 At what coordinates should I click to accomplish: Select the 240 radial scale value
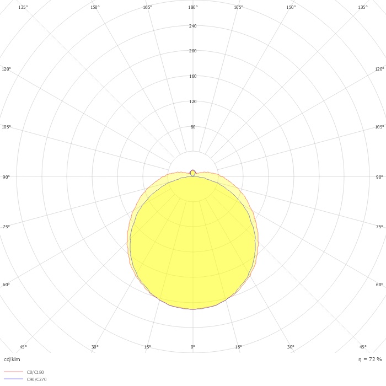tap(193, 26)
